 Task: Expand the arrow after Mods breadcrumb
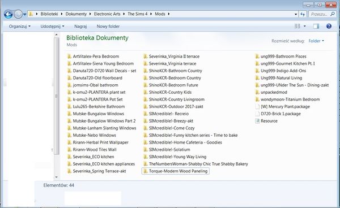pos(169,14)
